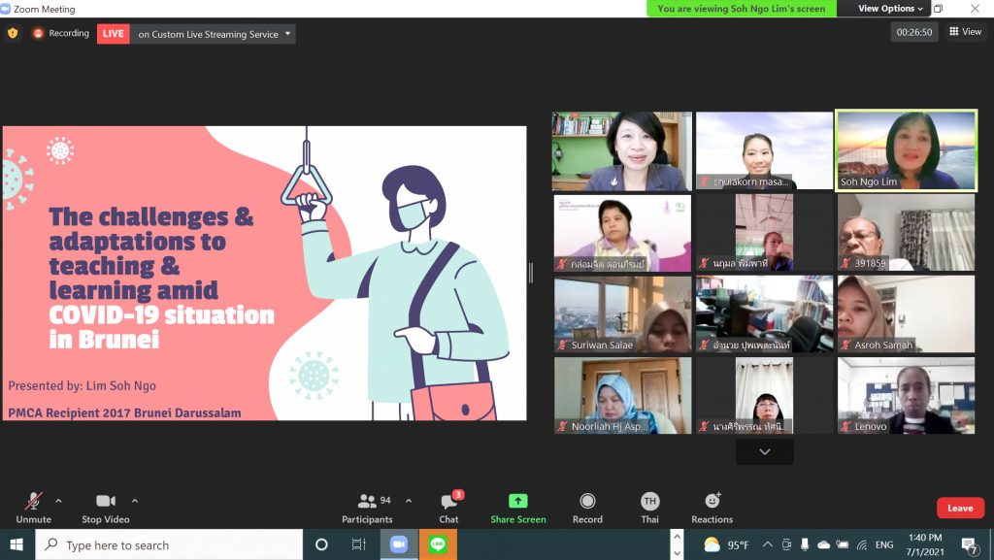
Task: Show hidden system tray icons
Action: (768, 544)
